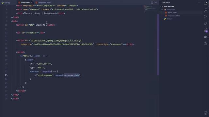Click the $('div#response') selector text
The width and height of the screenshot is (209, 117).
44,75
